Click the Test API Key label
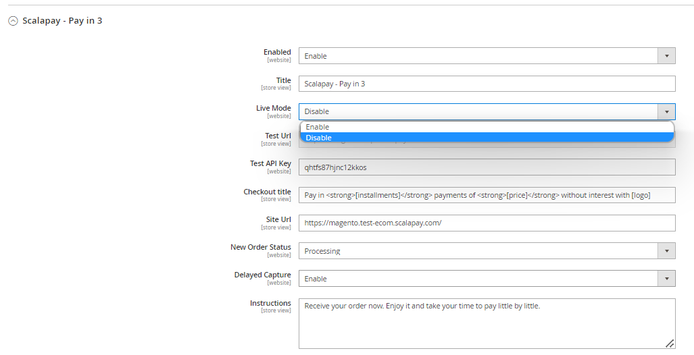 pos(270,163)
